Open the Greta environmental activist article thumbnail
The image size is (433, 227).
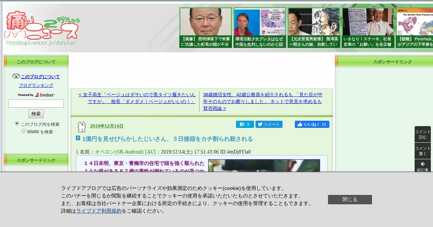pos(260,28)
